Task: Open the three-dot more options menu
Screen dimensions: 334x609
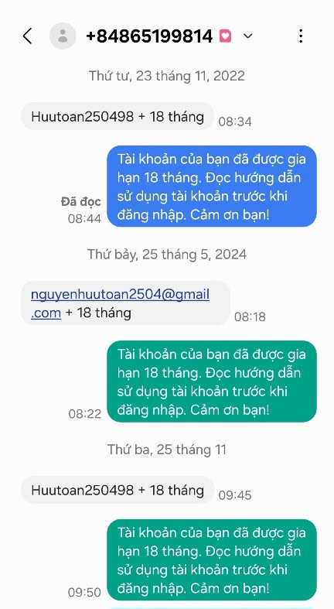Action: (x=301, y=36)
